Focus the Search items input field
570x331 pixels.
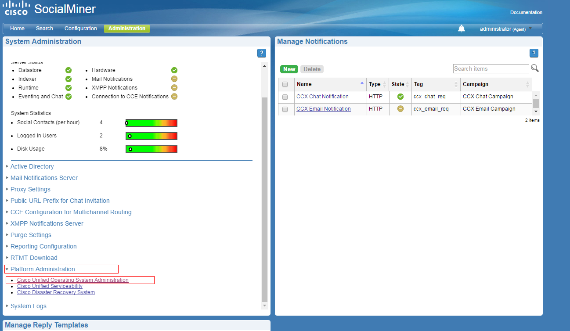coord(491,68)
